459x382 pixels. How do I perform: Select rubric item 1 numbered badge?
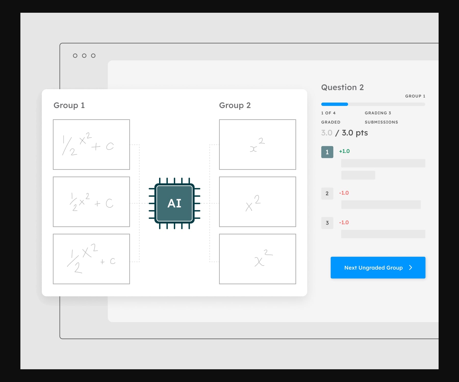327,152
